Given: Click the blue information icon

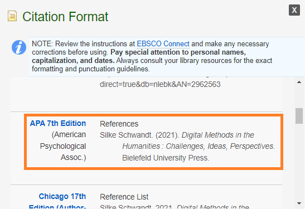Looking at the screenshot, I should point(19,47).
